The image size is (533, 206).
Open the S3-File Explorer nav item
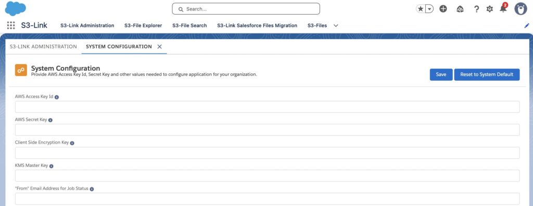143,25
